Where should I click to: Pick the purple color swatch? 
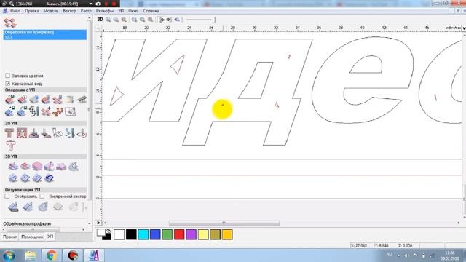[191, 234]
